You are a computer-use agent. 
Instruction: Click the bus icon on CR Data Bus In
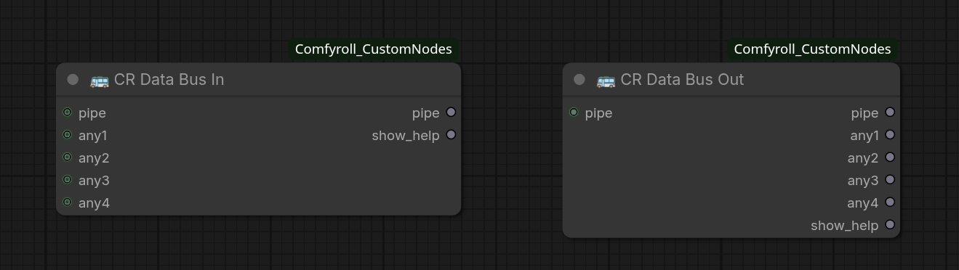click(99, 80)
